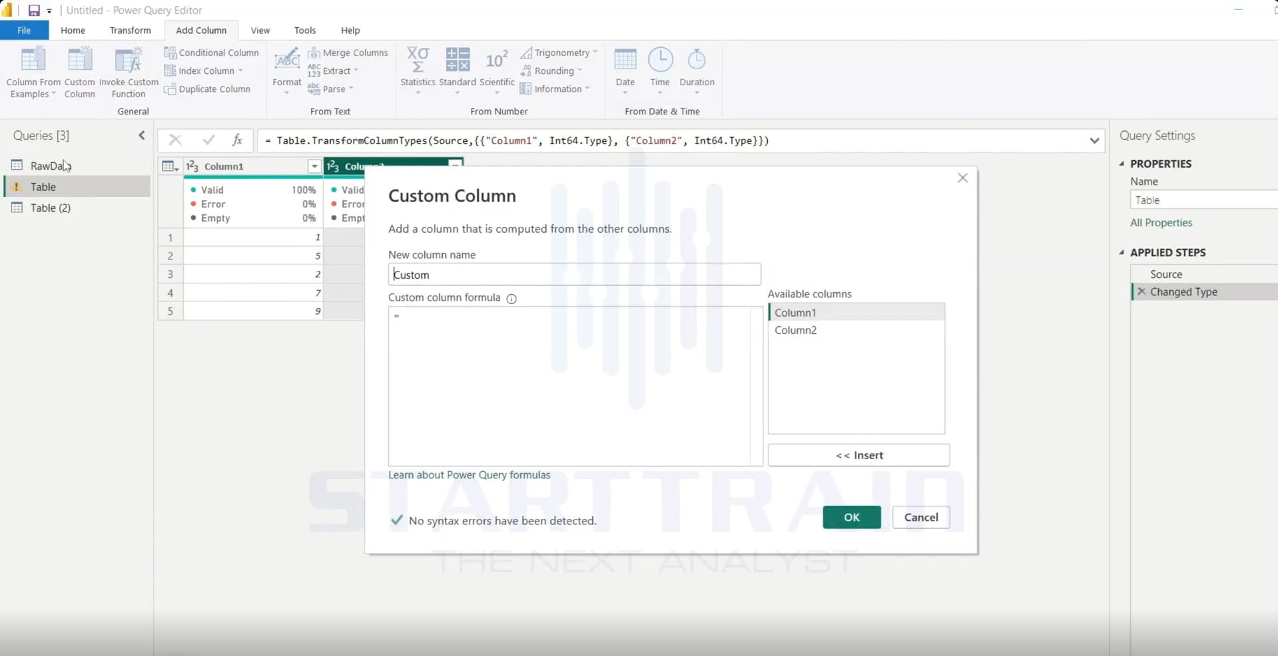Open All Properties link
Image resolution: width=1278 pixels, height=656 pixels.
point(1161,223)
